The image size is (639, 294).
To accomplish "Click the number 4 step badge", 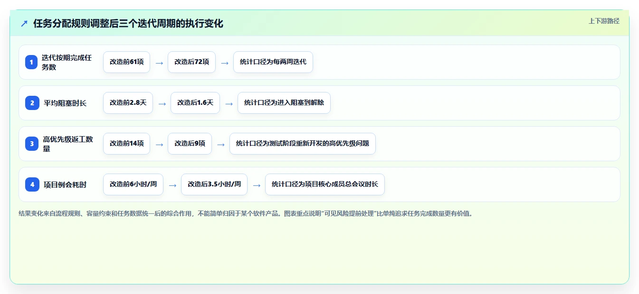I will (x=32, y=184).
